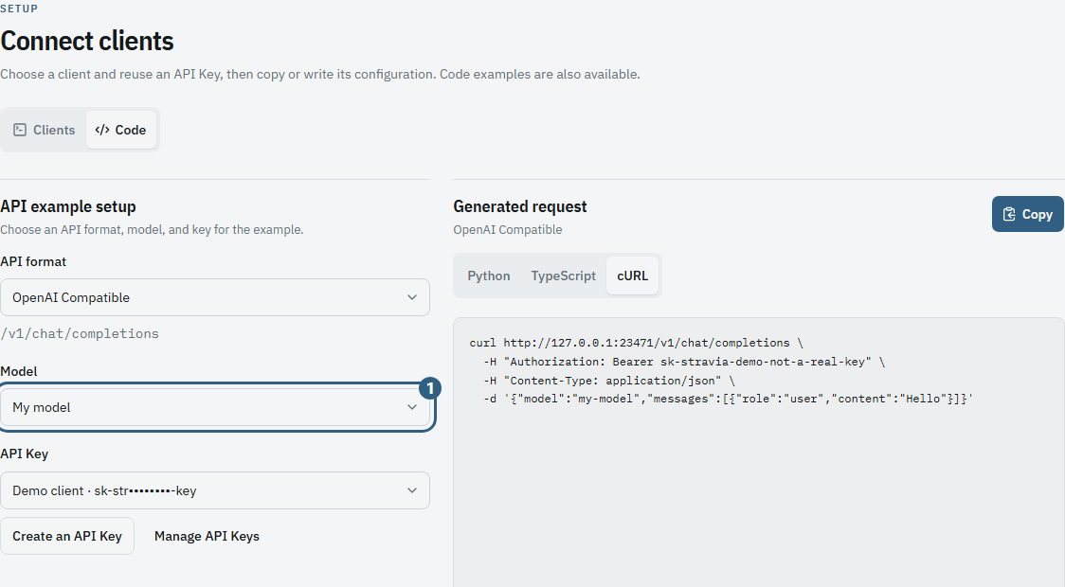The width and height of the screenshot is (1065, 587).
Task: Click the API example setup heading
Action: click(68, 206)
